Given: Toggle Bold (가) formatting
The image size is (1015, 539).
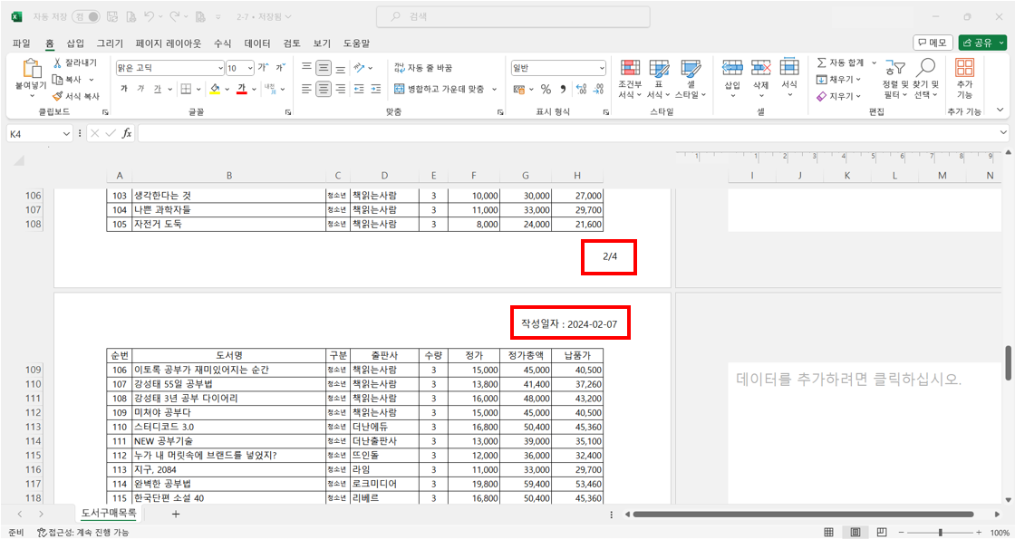Looking at the screenshot, I should (123, 89).
